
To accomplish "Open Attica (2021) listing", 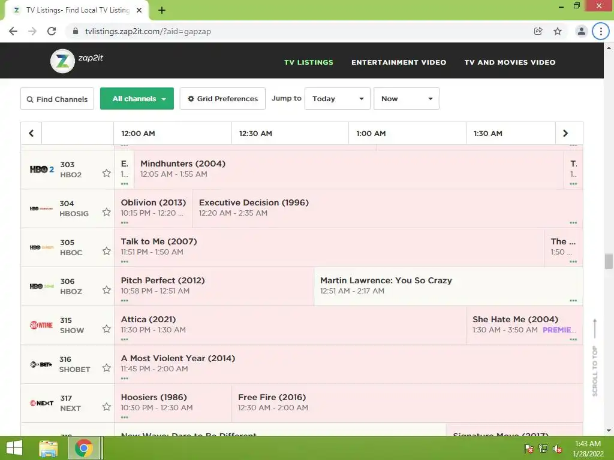I will tap(290, 325).
